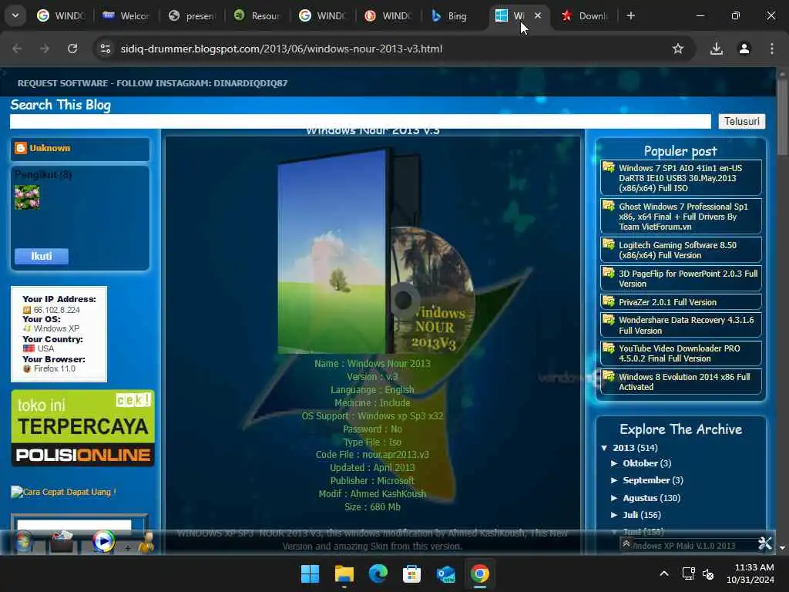The width and height of the screenshot is (789, 592).
Task: Switch to the presen tab
Action: [192, 15]
